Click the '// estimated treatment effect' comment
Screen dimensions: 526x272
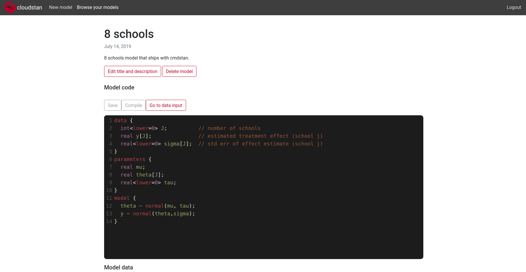coord(261,136)
